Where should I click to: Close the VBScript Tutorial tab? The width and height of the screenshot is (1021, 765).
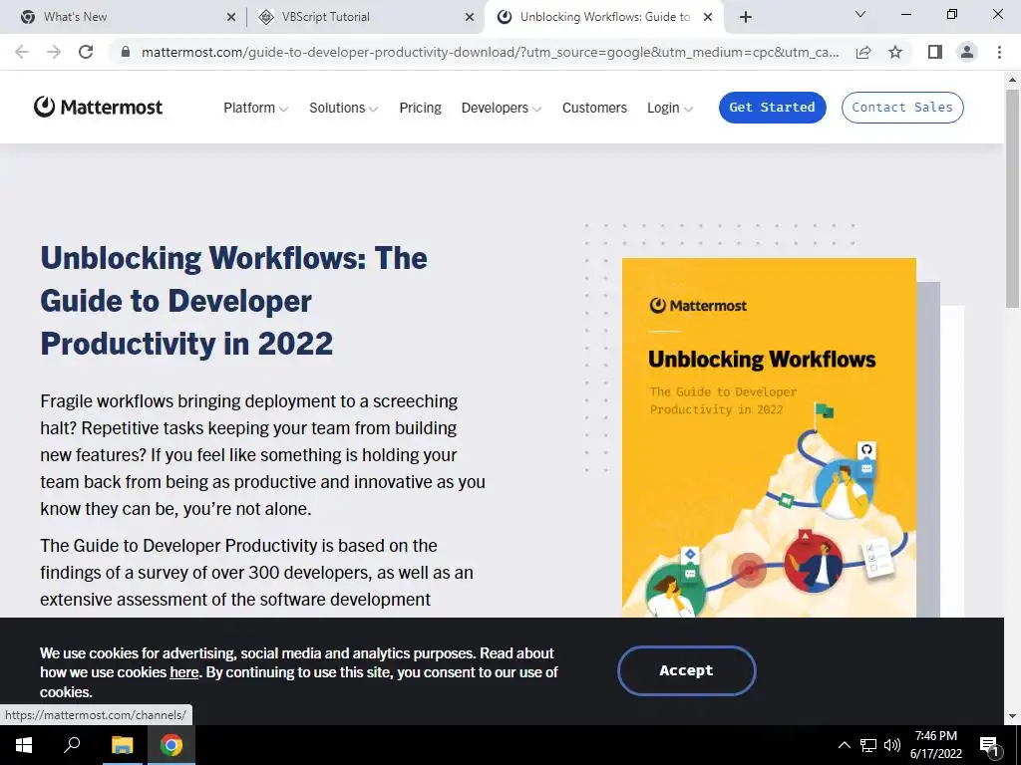coord(470,17)
